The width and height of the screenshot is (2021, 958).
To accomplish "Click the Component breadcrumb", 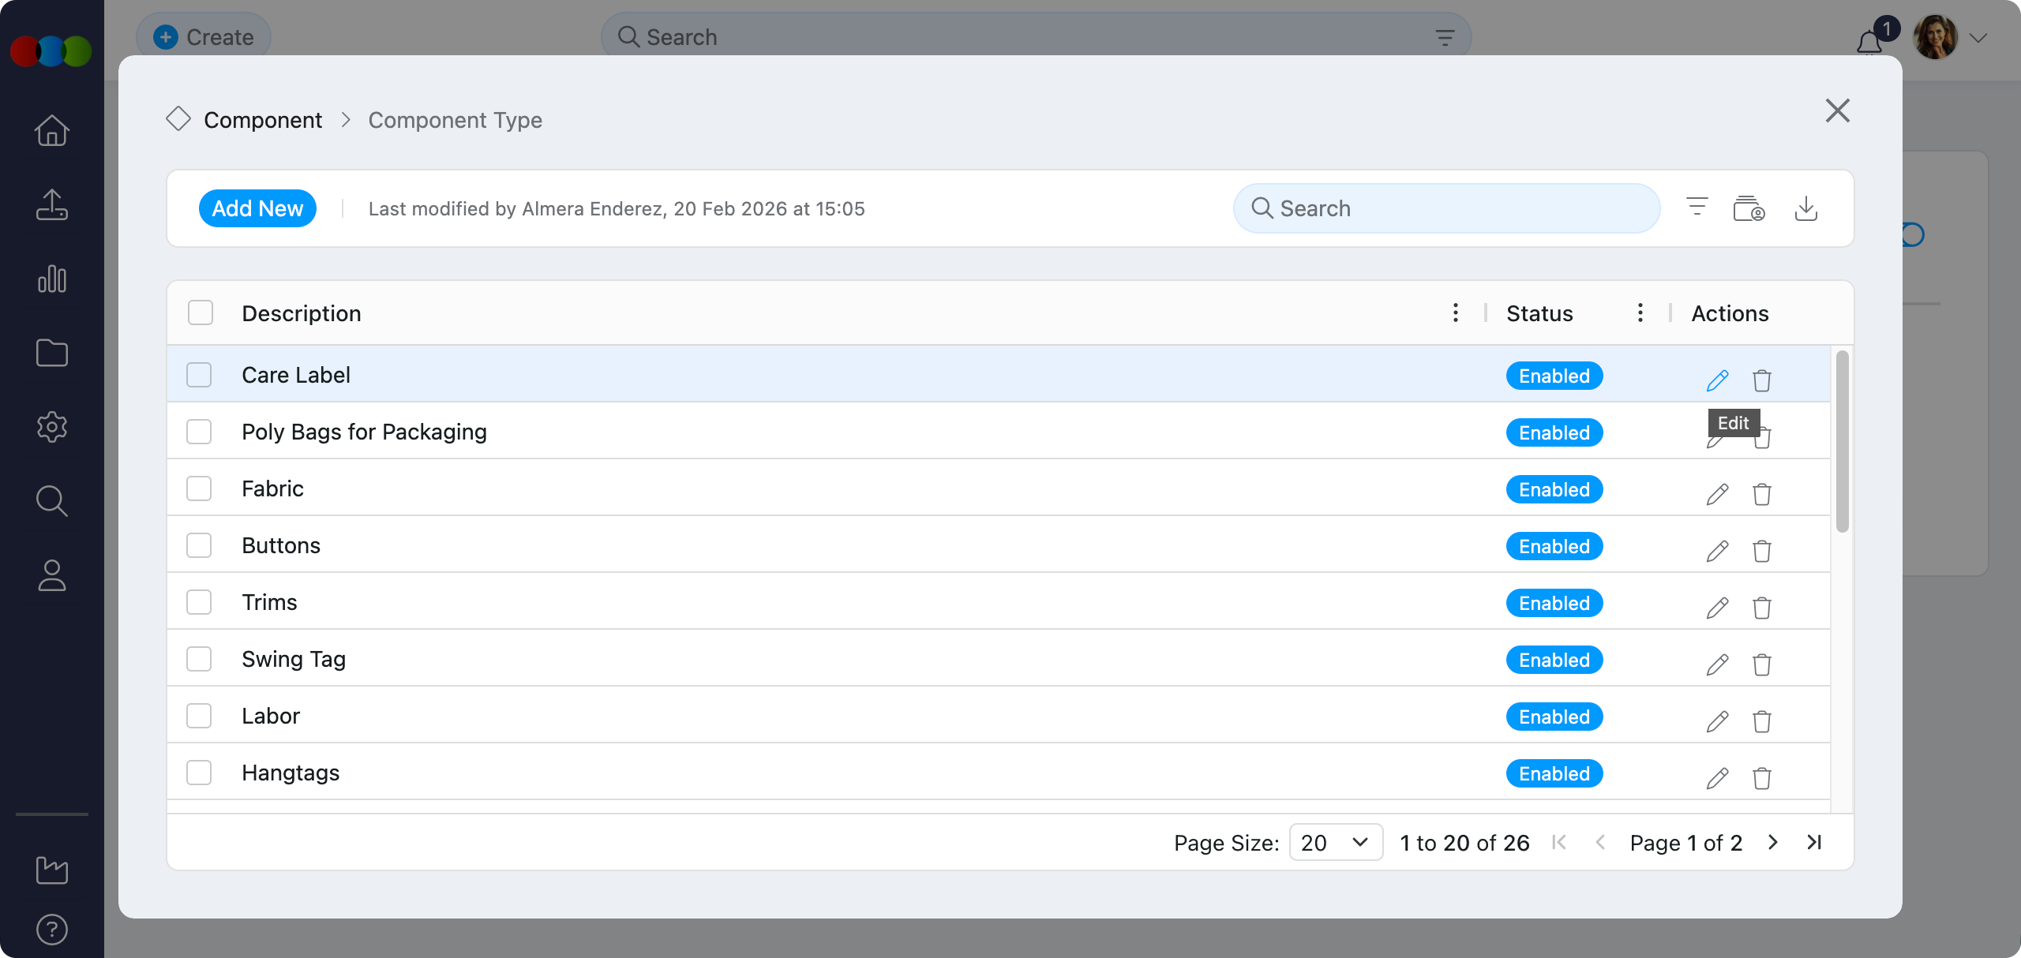I will [x=262, y=120].
